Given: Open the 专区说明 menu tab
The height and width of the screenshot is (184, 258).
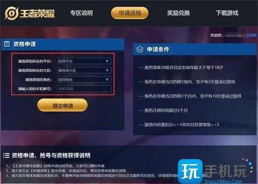Looking at the screenshot, I should pyautogui.click(x=81, y=13).
